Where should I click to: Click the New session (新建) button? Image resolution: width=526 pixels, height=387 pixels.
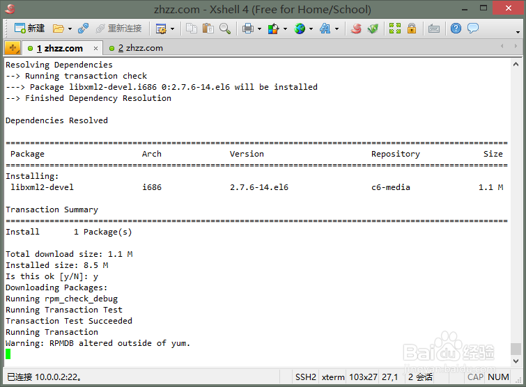29,29
